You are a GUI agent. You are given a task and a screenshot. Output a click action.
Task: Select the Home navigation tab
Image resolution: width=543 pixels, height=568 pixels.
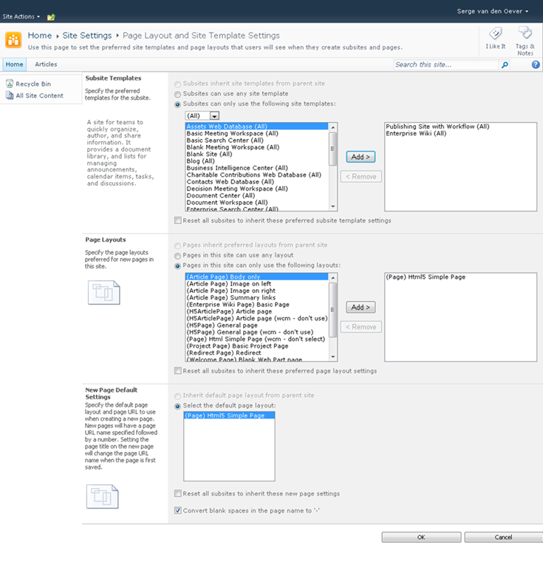15,64
